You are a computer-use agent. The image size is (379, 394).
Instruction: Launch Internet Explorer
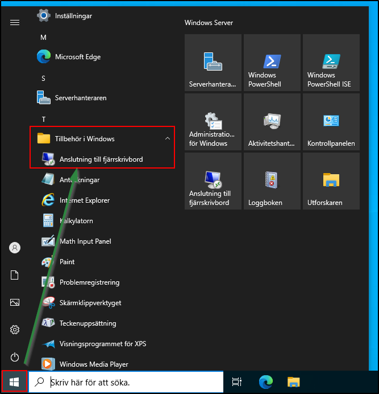point(102,200)
